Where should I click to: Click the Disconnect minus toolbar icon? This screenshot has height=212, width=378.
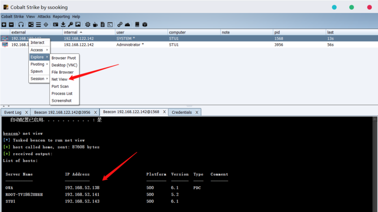coord(11,24)
